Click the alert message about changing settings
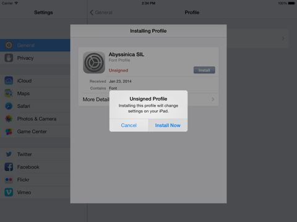 coord(148,109)
